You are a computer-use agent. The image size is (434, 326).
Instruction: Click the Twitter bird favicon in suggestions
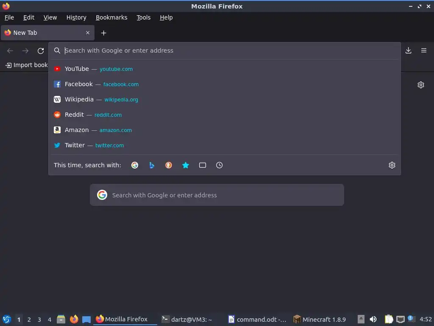point(57,145)
